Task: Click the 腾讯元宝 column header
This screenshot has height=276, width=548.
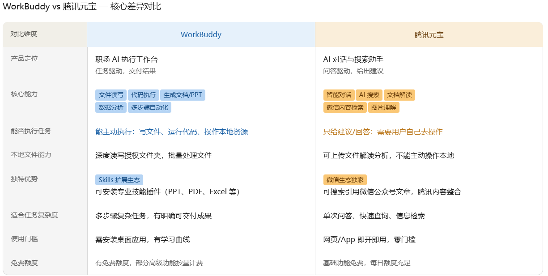Action: 429,34
